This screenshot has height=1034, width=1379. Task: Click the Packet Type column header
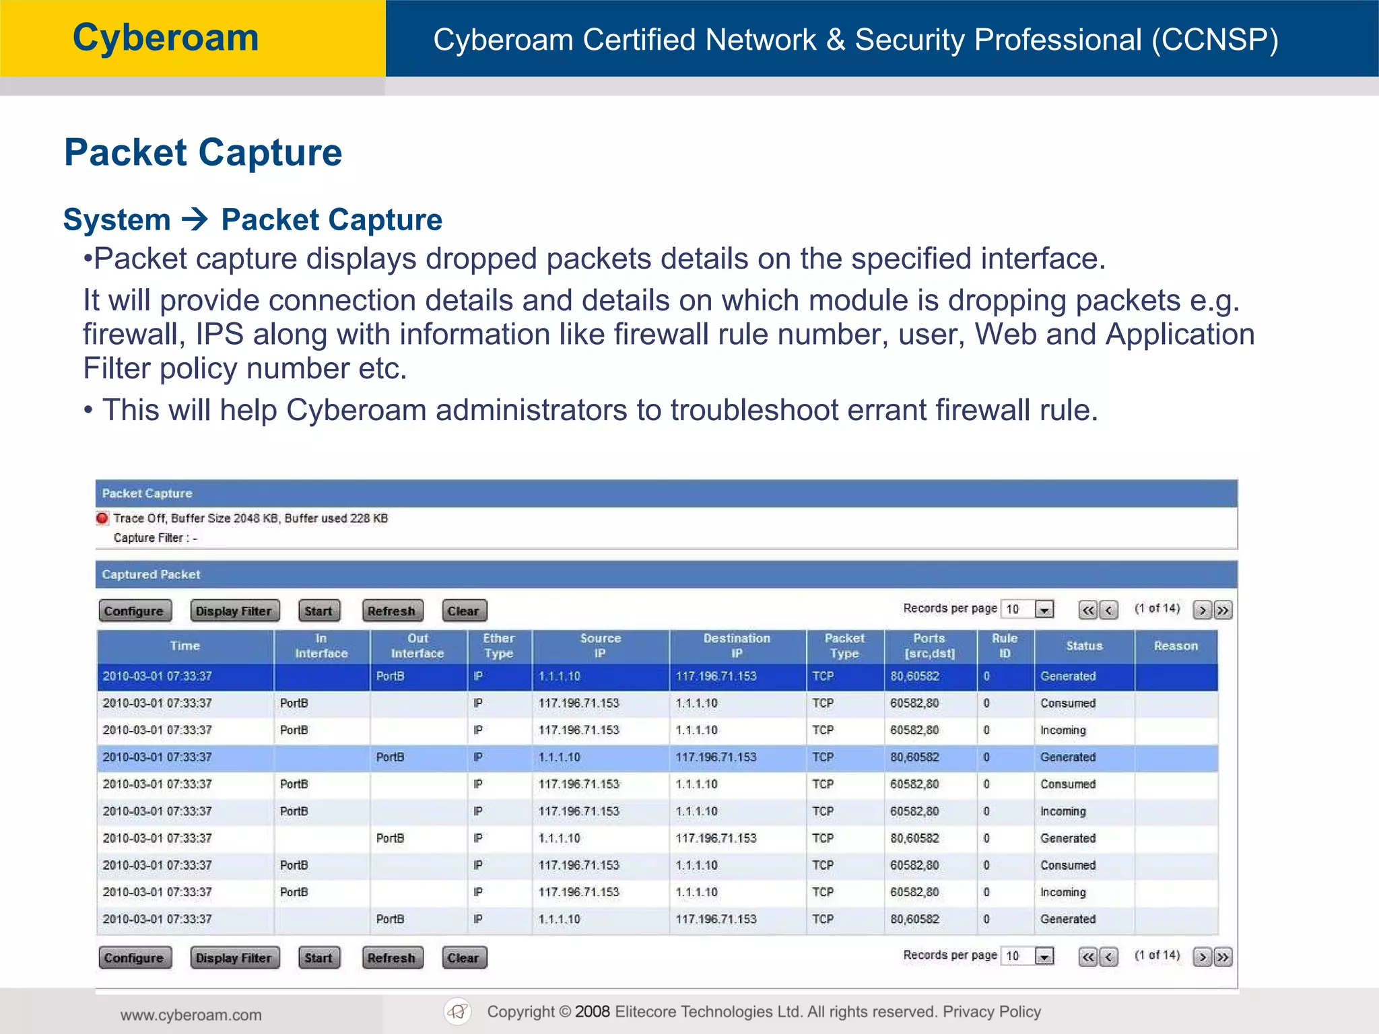click(x=845, y=646)
